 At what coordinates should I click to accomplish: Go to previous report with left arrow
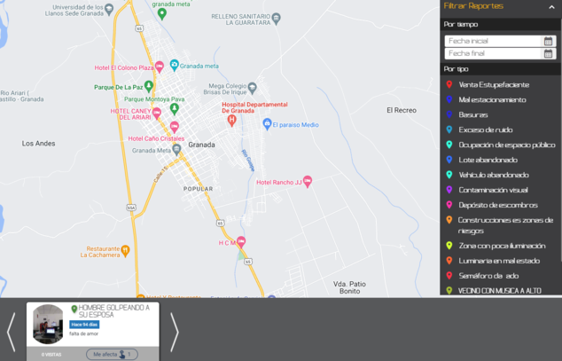tap(12, 332)
